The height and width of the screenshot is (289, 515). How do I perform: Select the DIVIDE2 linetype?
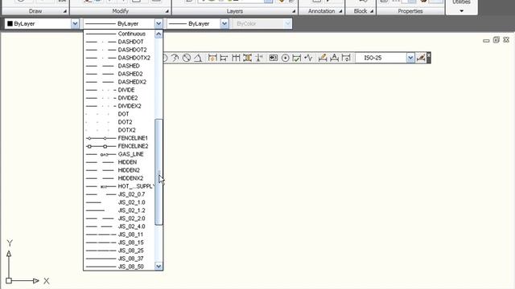click(119, 98)
